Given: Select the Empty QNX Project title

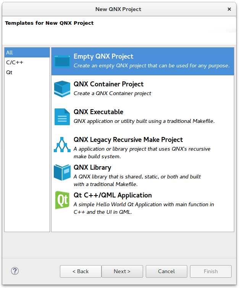Looking at the screenshot, I should tap(103, 56).
